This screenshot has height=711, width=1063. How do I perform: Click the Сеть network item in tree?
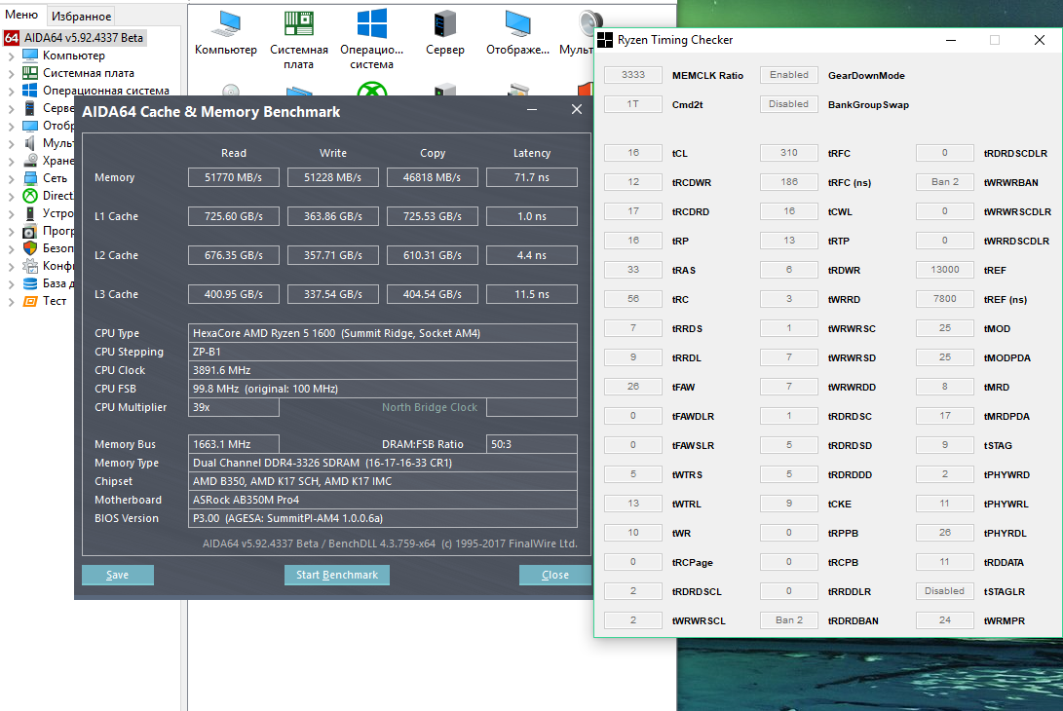coord(55,178)
